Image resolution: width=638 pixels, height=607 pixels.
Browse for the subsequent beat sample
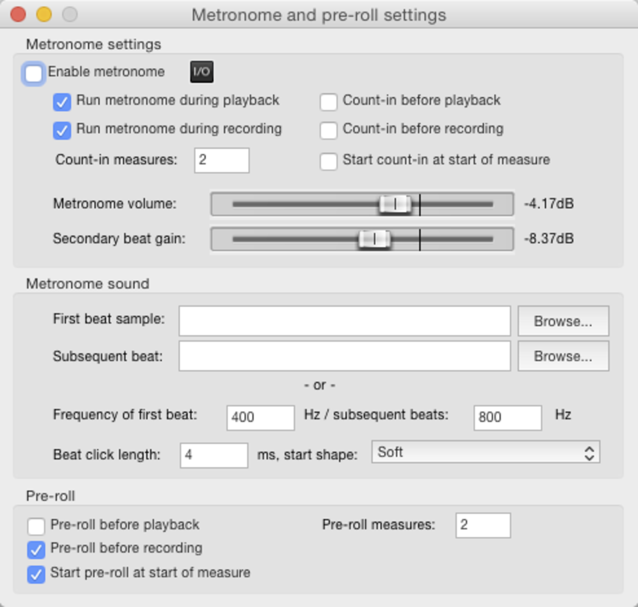pyautogui.click(x=563, y=356)
